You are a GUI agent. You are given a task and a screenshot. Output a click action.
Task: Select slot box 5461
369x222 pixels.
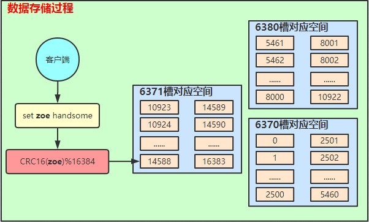[x=275, y=43]
